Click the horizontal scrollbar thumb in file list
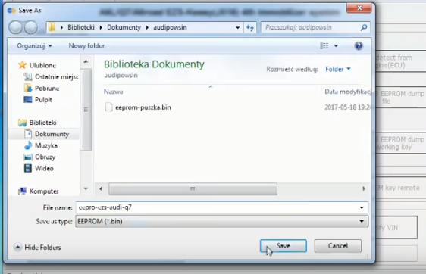Image resolution: width=426 pixels, height=274 pixels. click(x=193, y=188)
